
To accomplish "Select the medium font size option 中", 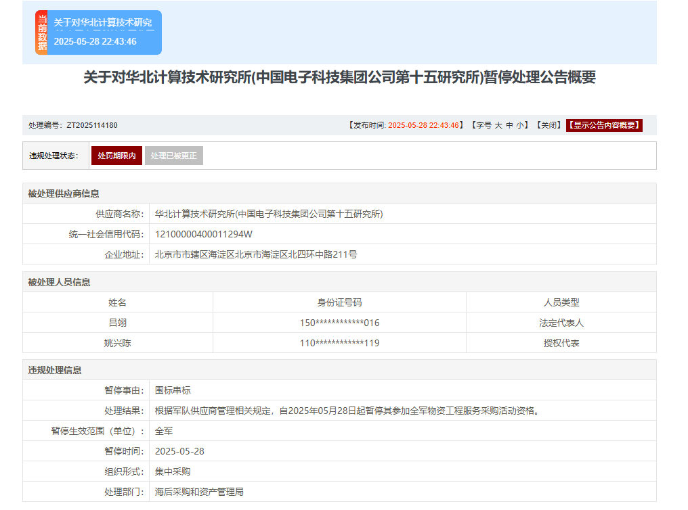I will [509, 125].
